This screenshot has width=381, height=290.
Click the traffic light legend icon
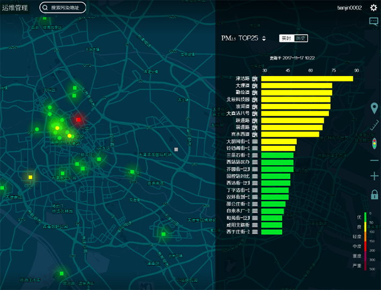click(x=375, y=143)
